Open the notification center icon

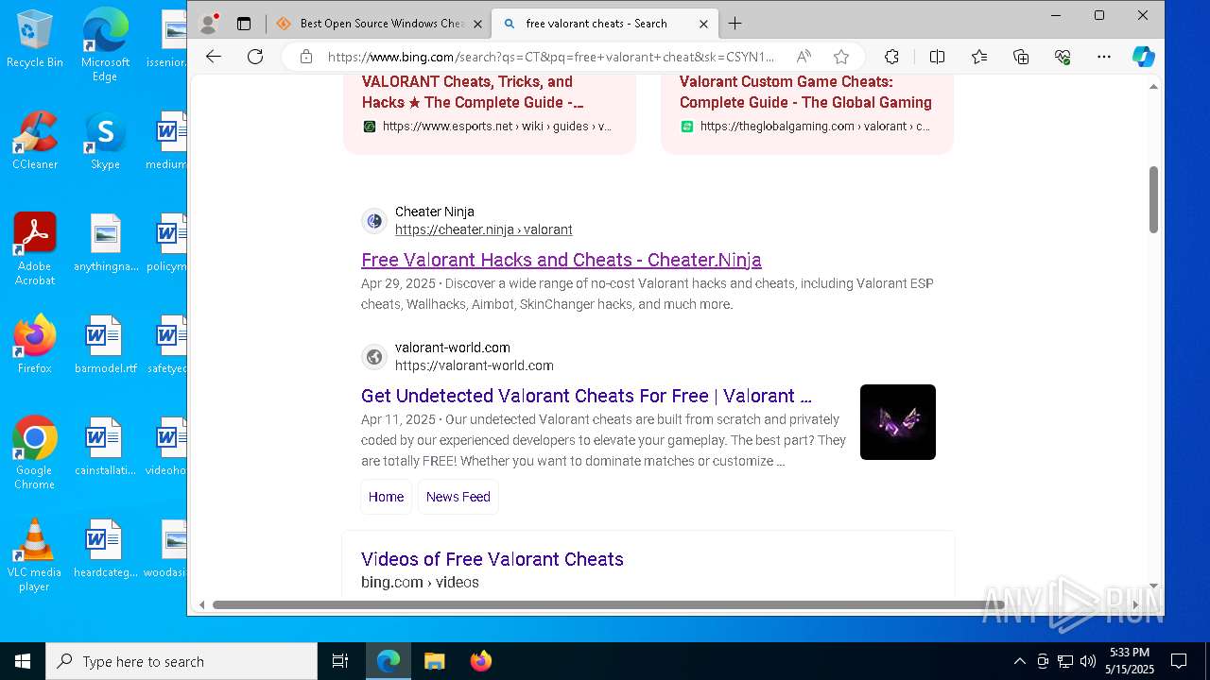pyautogui.click(x=1179, y=661)
